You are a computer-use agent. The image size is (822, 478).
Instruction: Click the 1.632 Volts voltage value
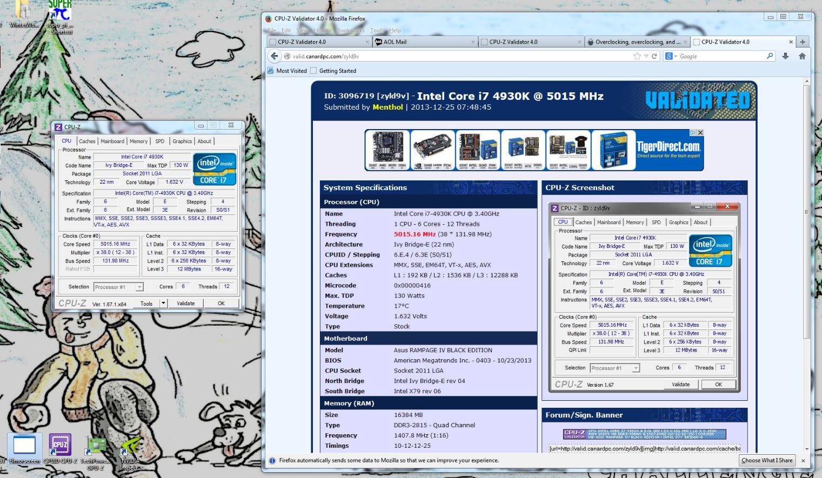coord(410,317)
